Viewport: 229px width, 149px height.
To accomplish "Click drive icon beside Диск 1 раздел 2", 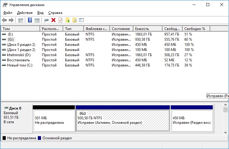I will (x=4, y=50).
